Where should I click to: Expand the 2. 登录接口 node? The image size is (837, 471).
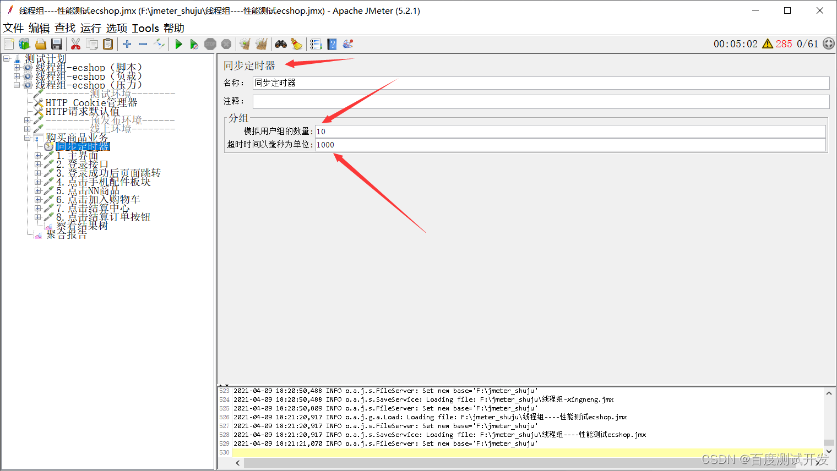tap(37, 164)
